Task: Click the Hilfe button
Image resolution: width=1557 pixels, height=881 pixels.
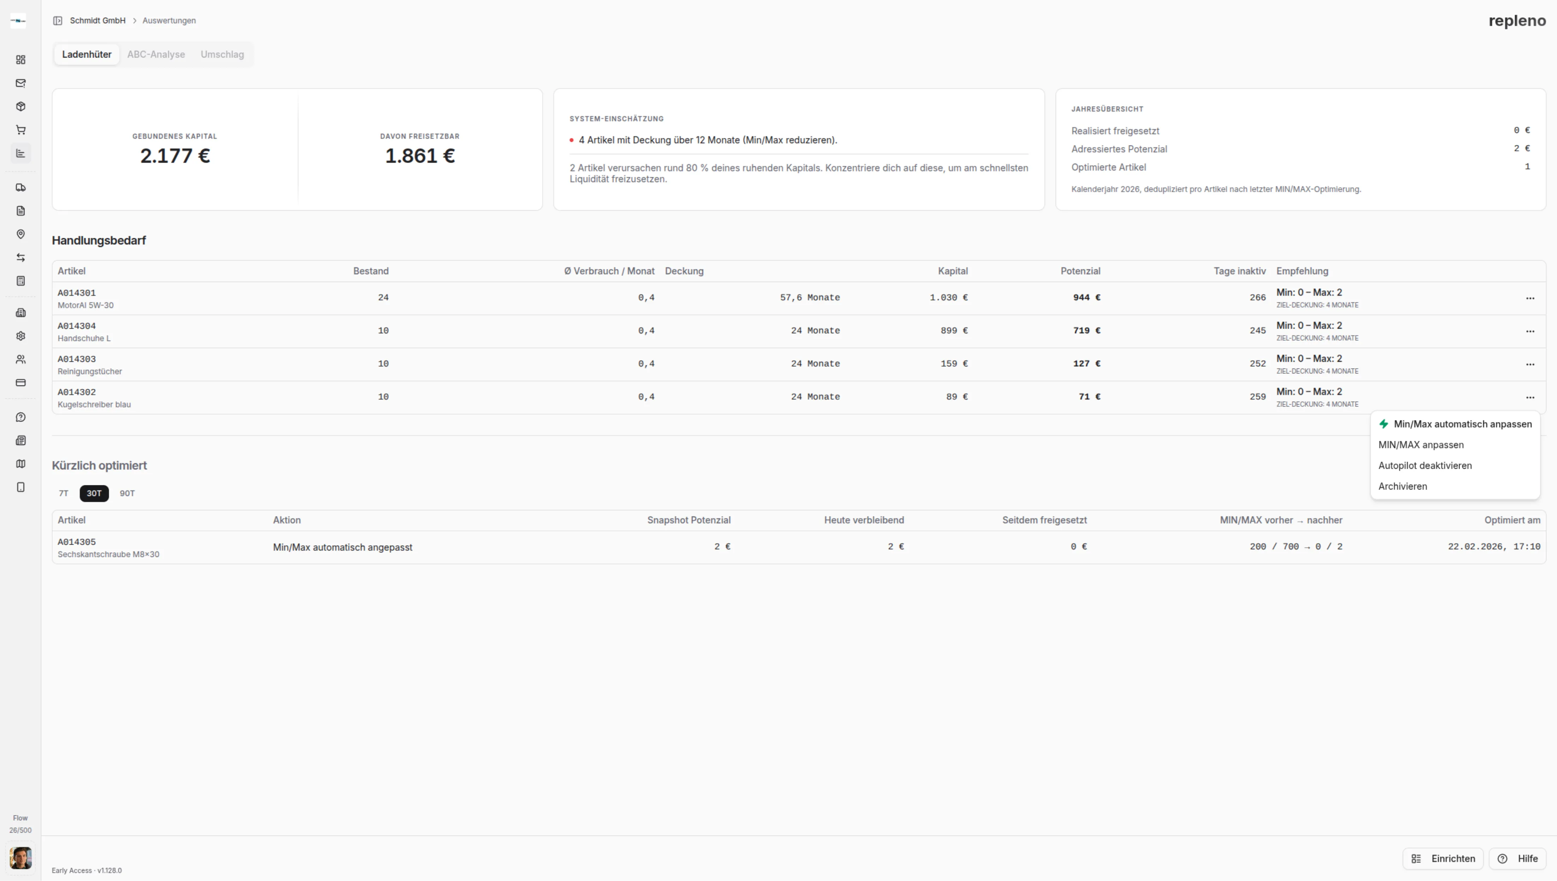Action: click(1517, 859)
